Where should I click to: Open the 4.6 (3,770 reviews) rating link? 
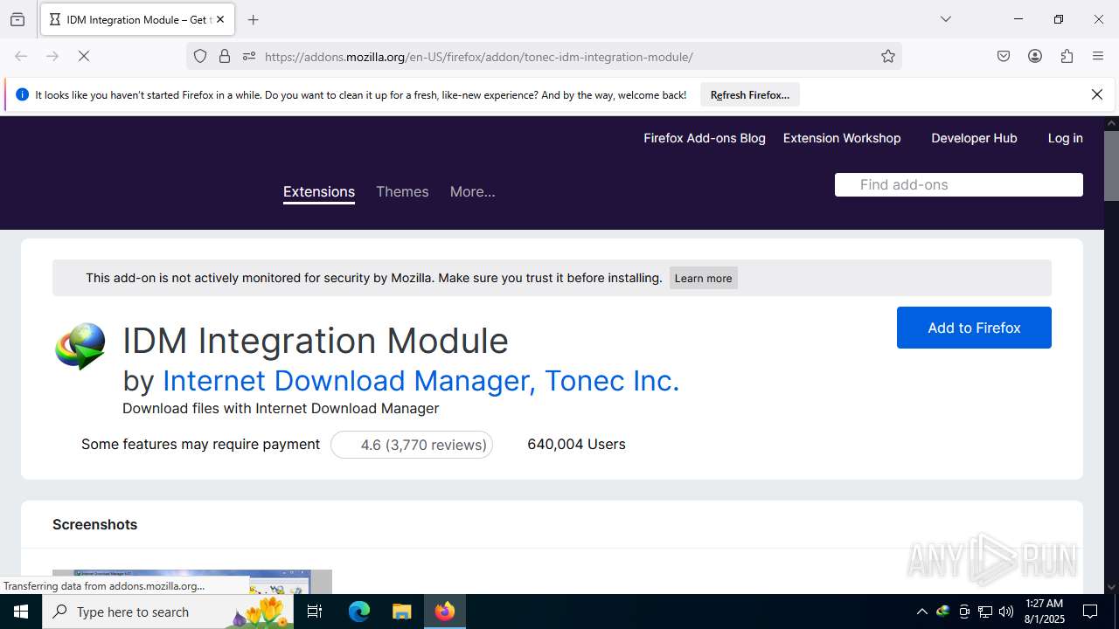pos(412,445)
